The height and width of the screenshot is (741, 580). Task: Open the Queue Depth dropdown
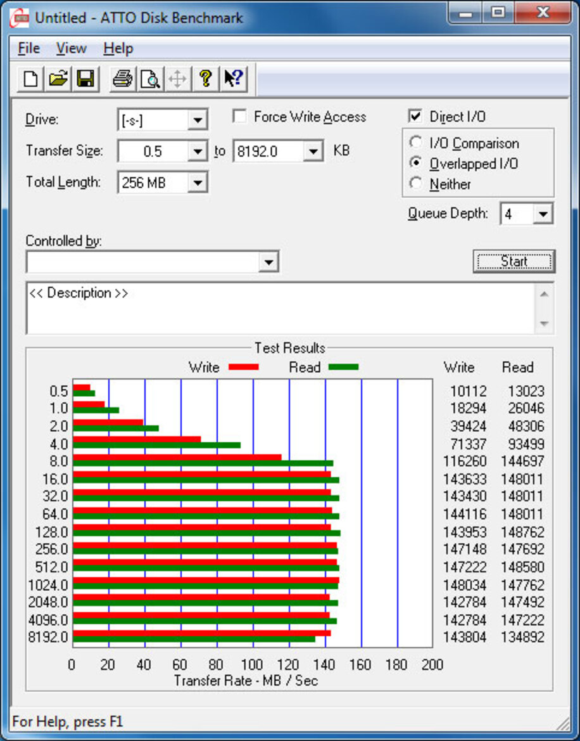tap(543, 214)
